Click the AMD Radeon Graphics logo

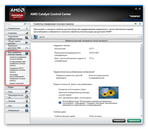(x=17, y=14)
